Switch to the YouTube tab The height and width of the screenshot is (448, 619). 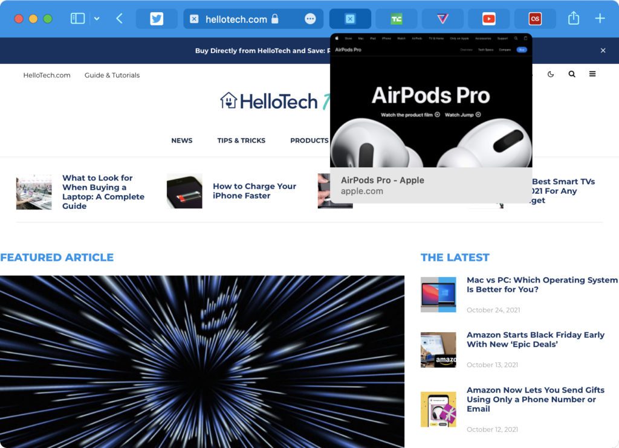488,19
